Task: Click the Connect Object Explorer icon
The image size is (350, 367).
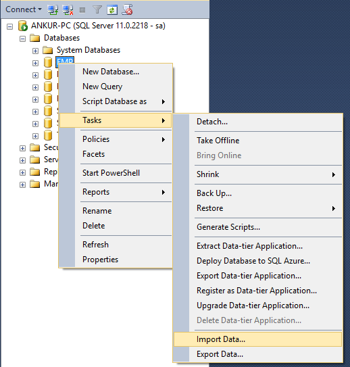Action: [53, 10]
